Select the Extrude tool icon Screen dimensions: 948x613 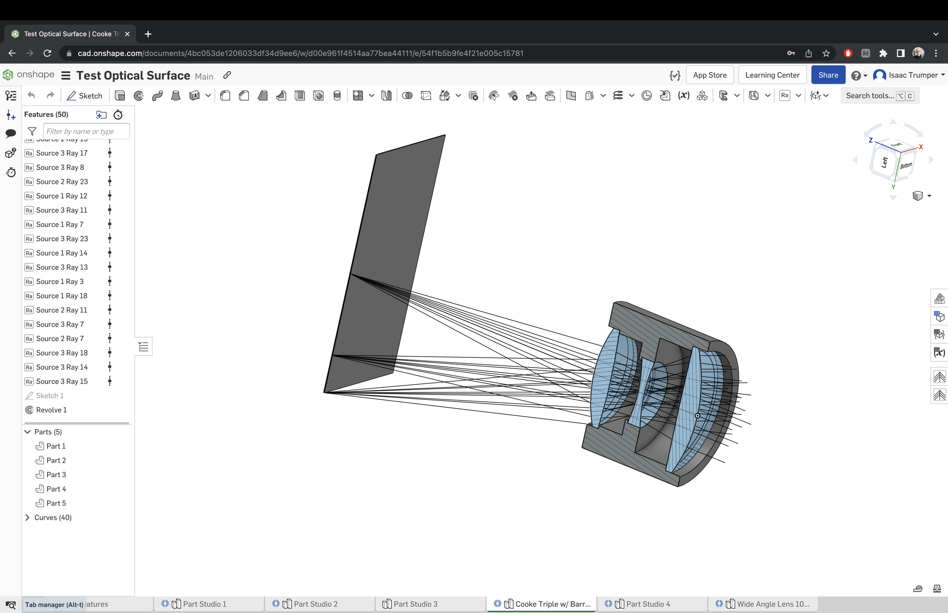[x=120, y=96]
